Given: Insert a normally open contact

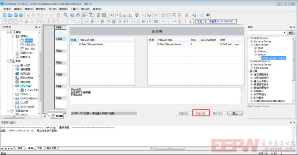Looking at the screenshot, I should tap(86, 21).
